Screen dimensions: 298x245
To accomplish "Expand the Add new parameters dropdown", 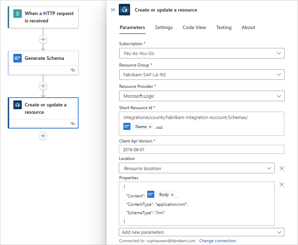I will [x=202, y=232].
